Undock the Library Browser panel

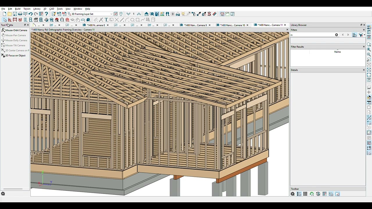click(361, 25)
